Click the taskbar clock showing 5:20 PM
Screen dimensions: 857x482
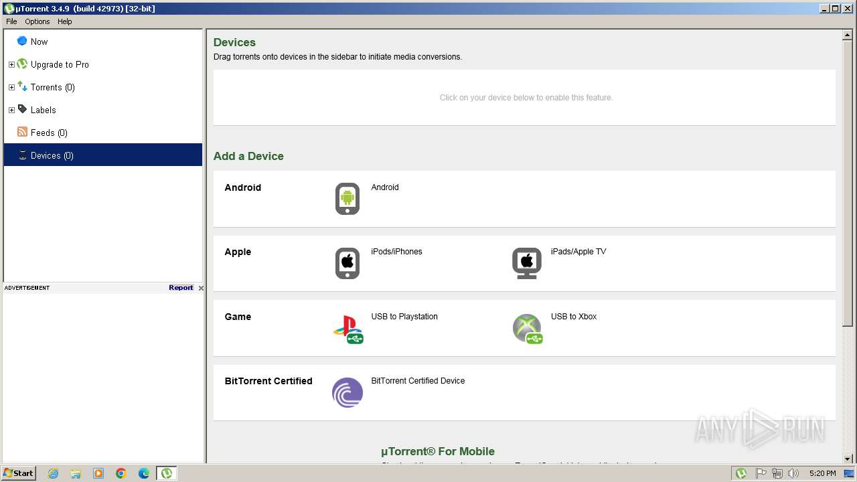(x=822, y=473)
